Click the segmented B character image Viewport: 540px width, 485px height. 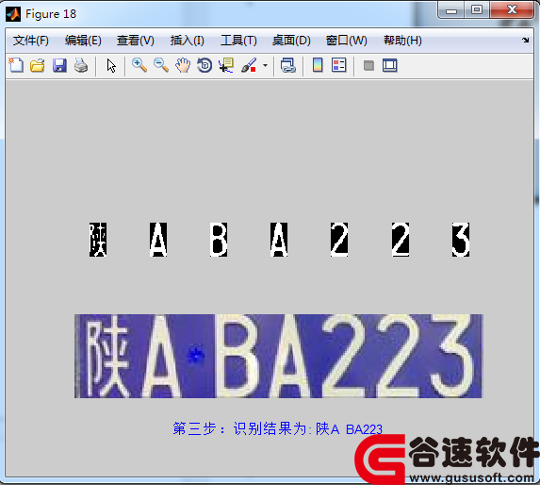coord(219,240)
